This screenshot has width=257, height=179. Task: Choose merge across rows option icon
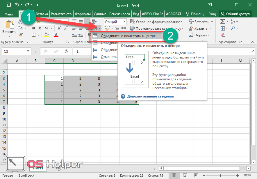(95, 43)
